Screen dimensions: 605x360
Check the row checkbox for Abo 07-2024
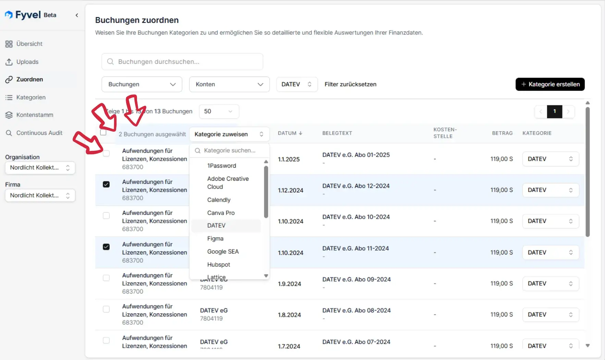coord(106,340)
